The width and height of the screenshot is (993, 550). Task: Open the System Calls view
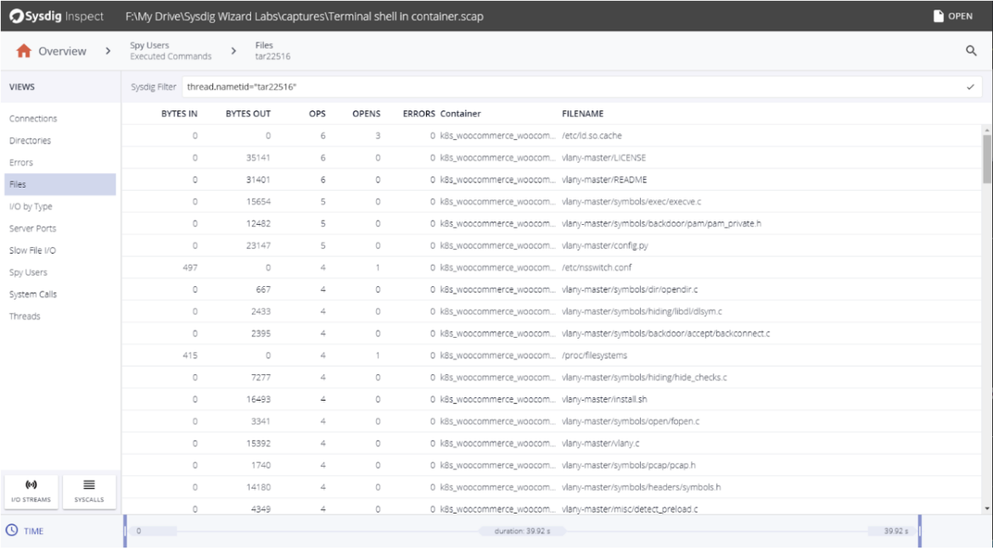coord(33,294)
